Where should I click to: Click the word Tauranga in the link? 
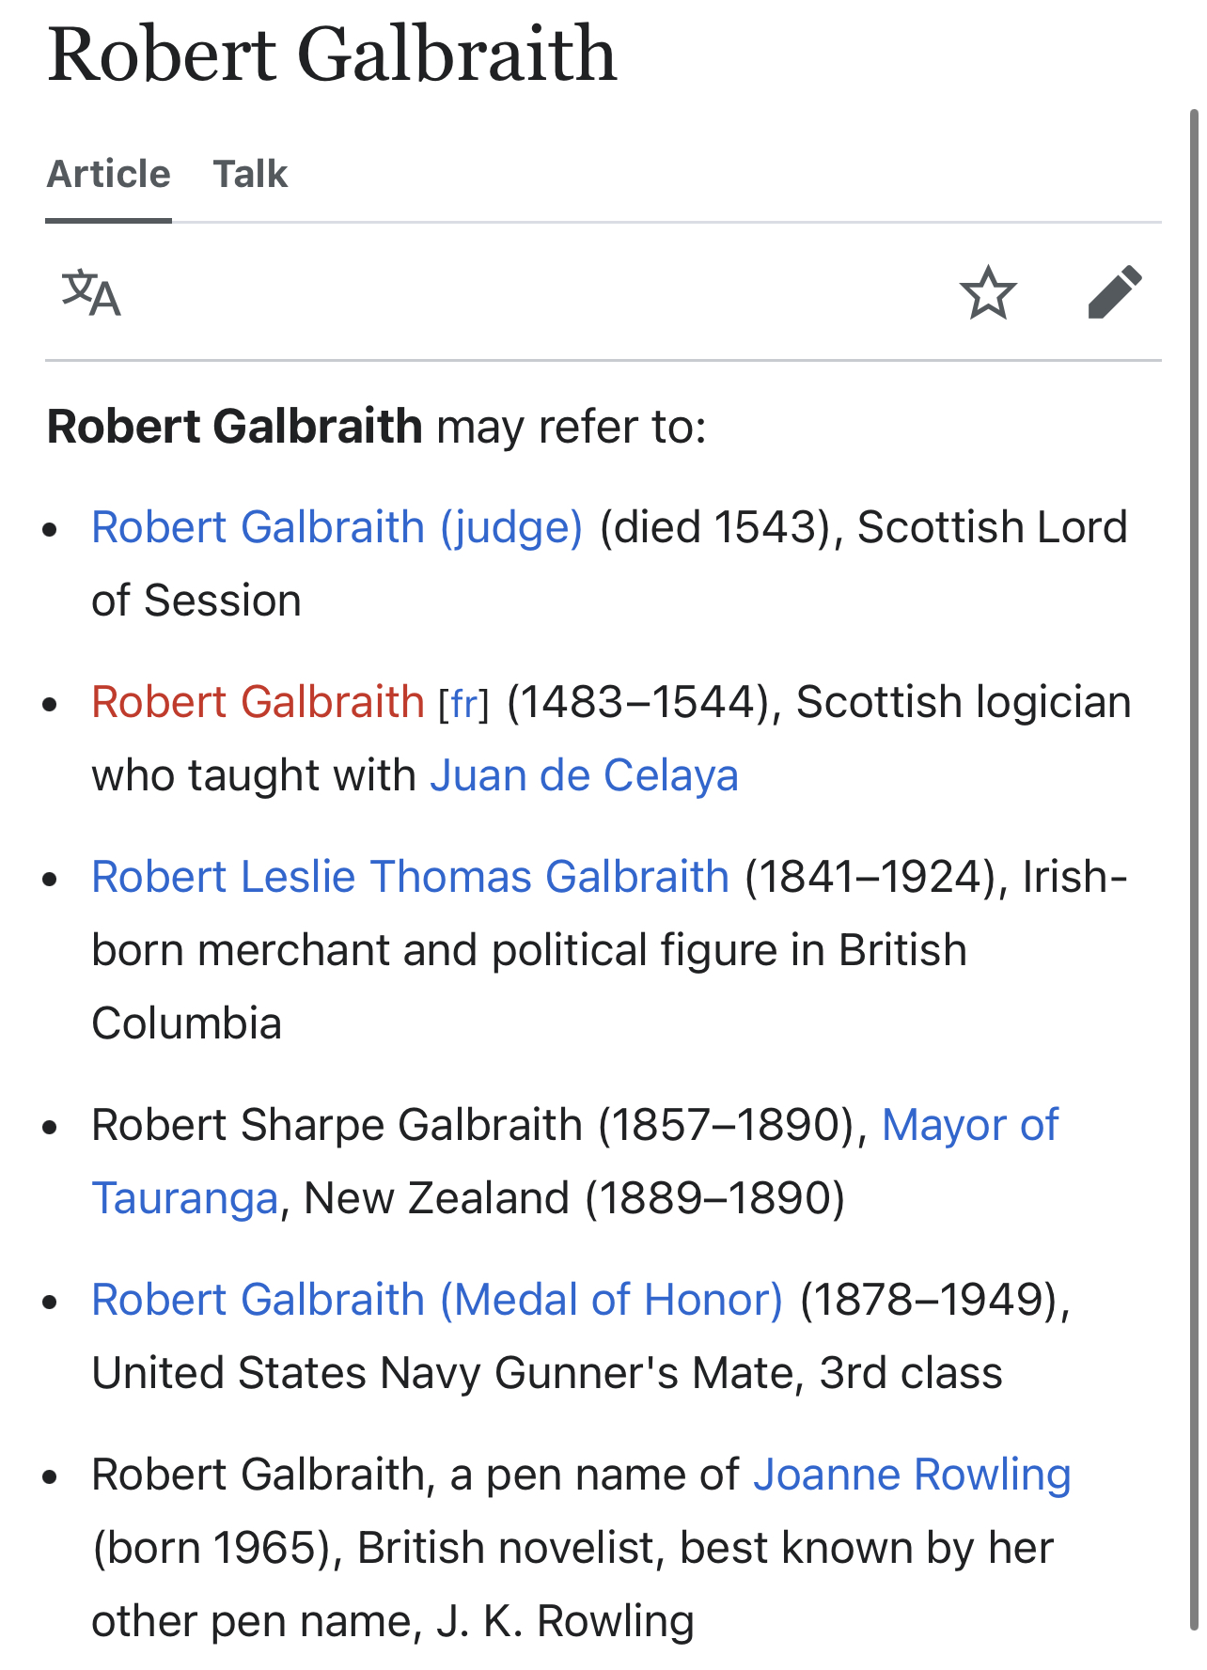[x=185, y=1198]
